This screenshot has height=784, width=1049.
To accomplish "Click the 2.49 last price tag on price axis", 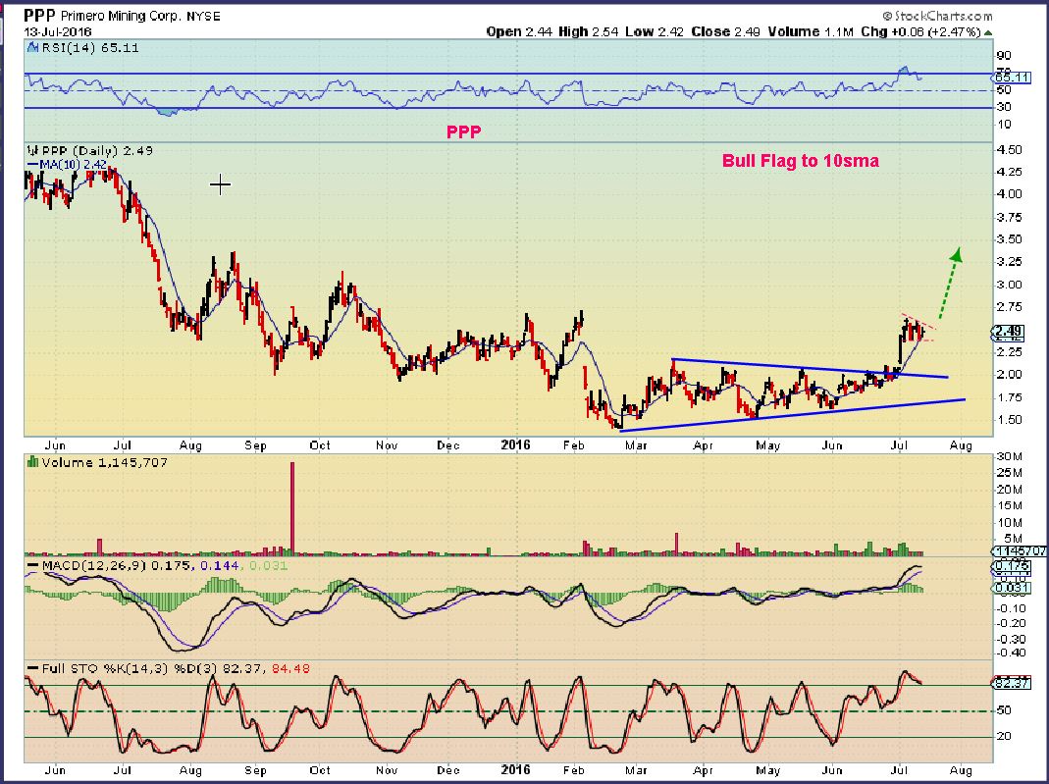I will 1008,331.
